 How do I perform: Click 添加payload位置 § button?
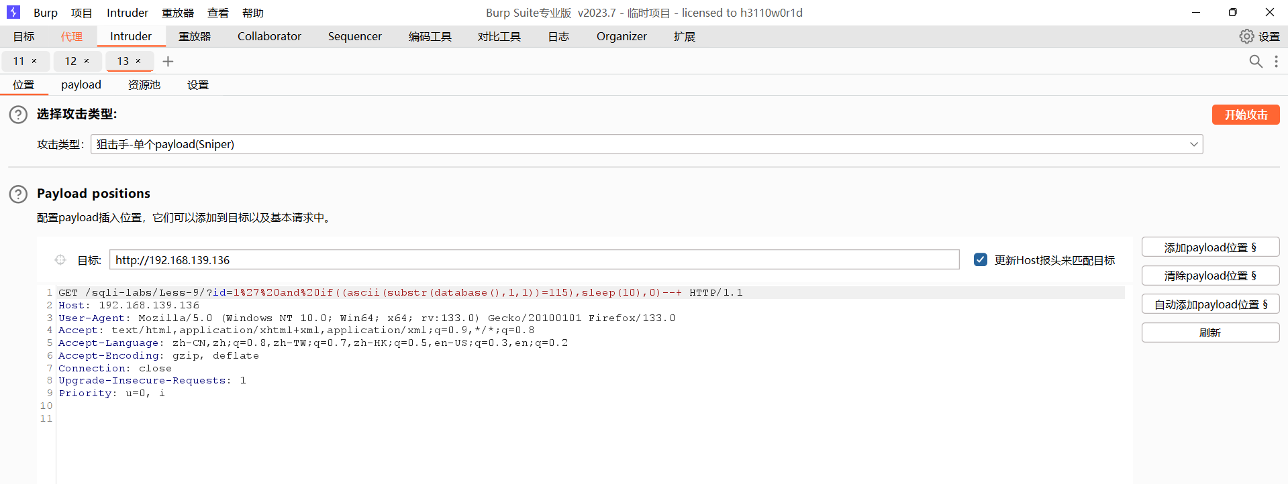(x=1210, y=247)
